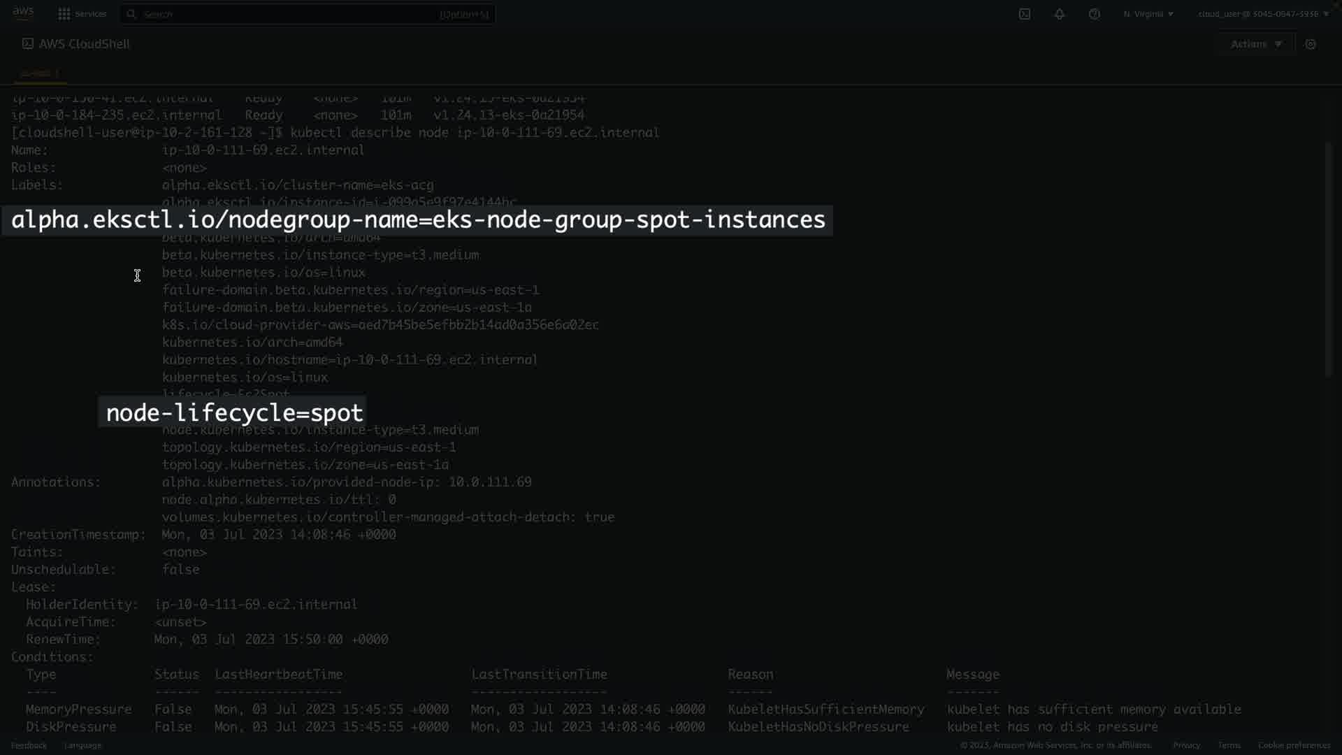
Task: Open the help question mark icon
Action: [1095, 14]
